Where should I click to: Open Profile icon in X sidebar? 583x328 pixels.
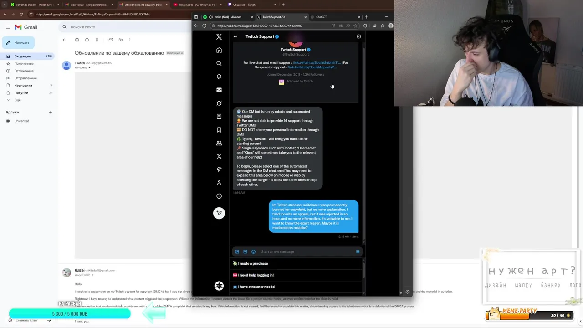[x=219, y=183]
